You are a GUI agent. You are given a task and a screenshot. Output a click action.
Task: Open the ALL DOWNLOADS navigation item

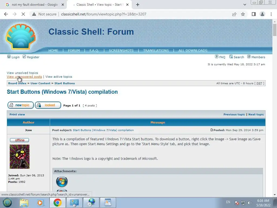pyautogui.click(x=193, y=51)
